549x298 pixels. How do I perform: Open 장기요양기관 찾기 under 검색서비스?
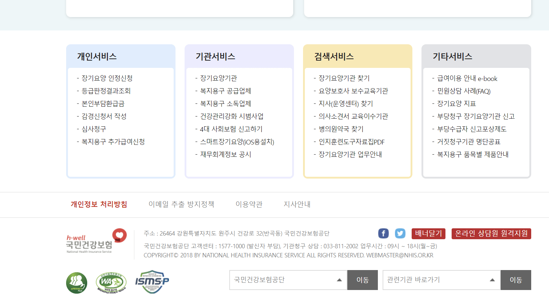[x=344, y=78]
